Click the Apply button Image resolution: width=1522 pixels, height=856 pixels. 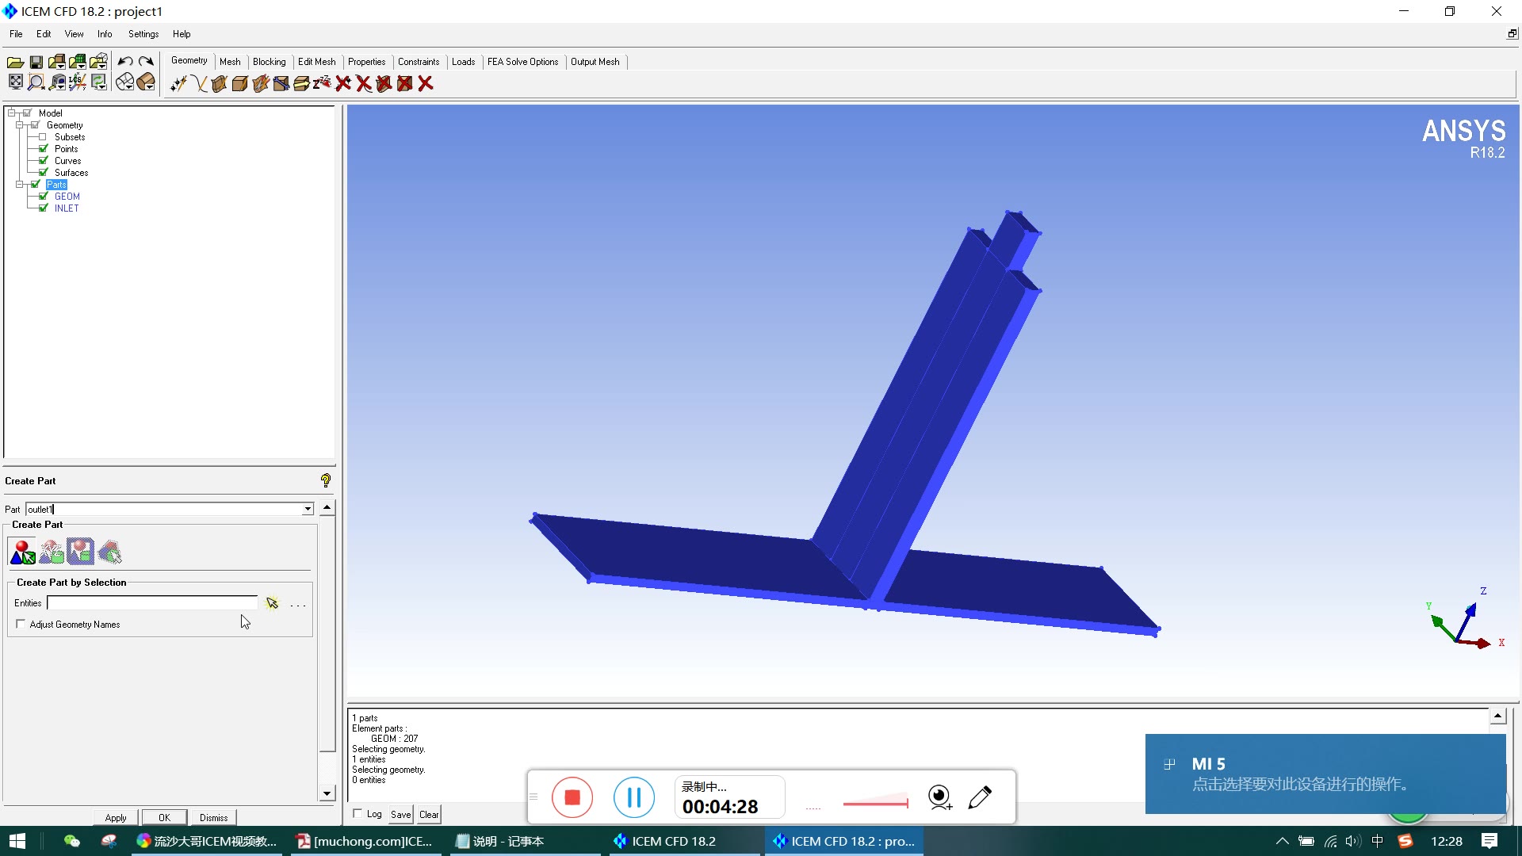click(x=115, y=817)
